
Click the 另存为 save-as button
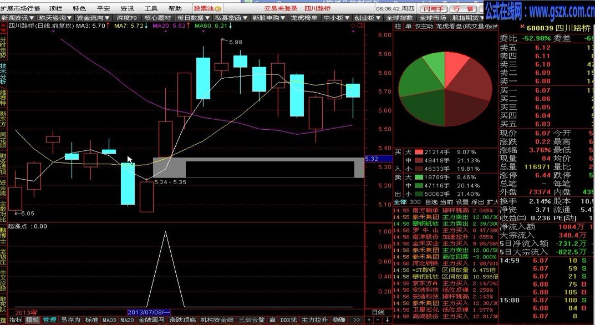tap(70, 320)
